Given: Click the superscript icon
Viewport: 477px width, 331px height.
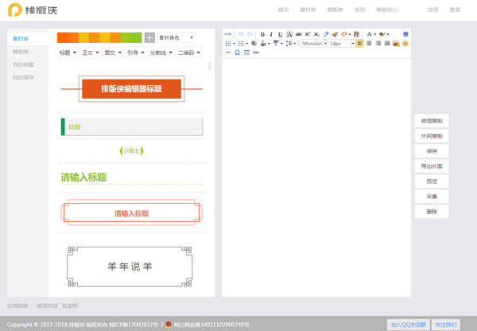Looking at the screenshot, I should coord(307,34).
